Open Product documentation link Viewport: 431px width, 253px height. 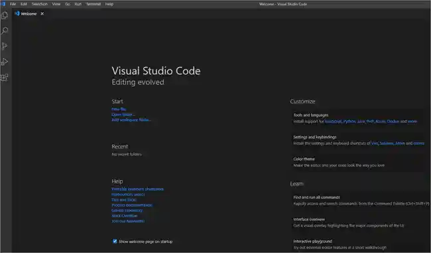pyautogui.click(x=132, y=205)
